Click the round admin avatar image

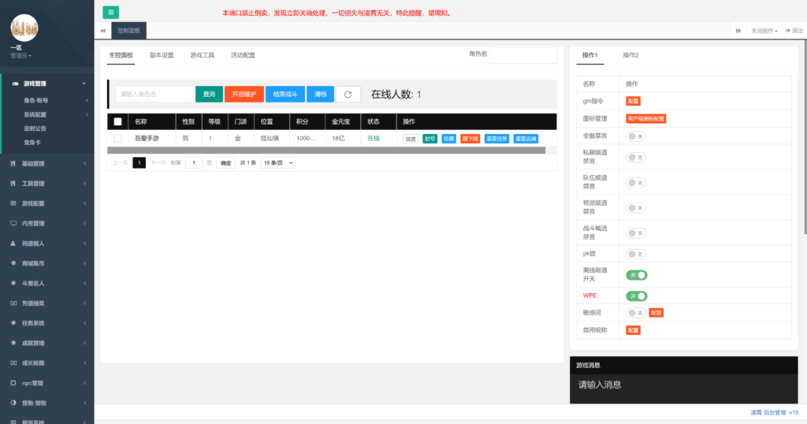pyautogui.click(x=24, y=28)
